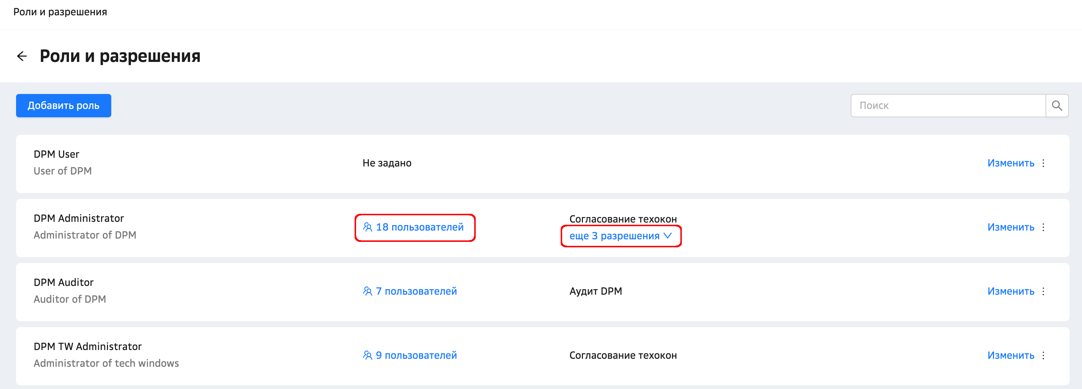Open the '9 пользователей' users link

click(416, 355)
